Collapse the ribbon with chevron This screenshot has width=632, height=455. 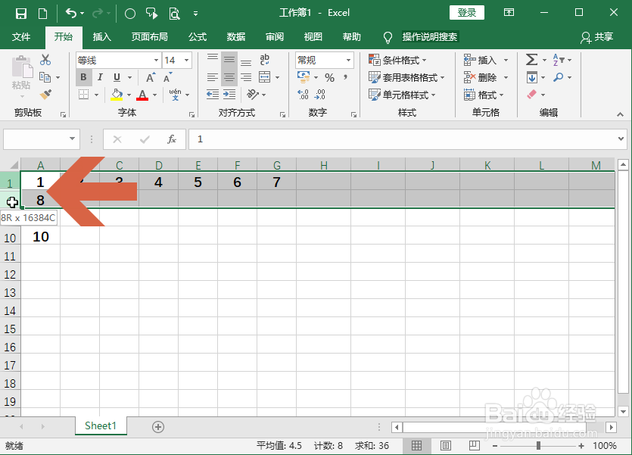click(x=620, y=115)
